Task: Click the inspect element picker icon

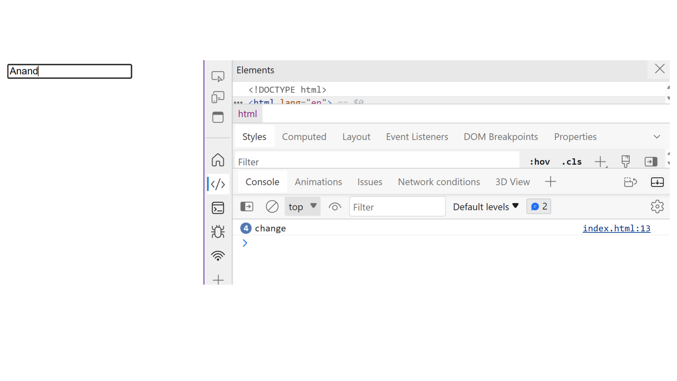Action: pyautogui.click(x=218, y=76)
